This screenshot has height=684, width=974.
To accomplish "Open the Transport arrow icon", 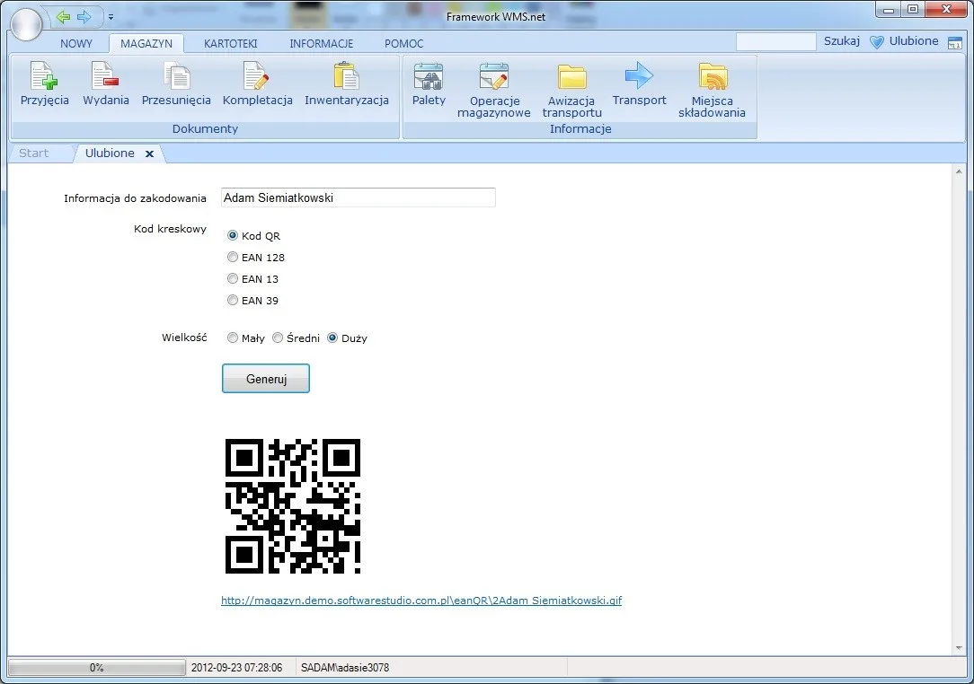I will (639, 83).
